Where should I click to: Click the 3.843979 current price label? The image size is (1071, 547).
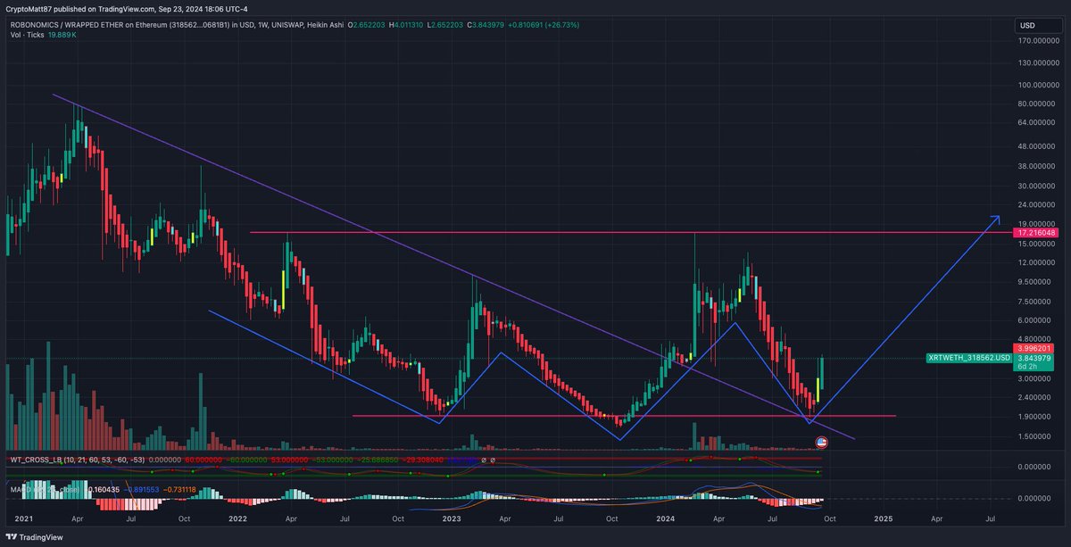tap(1035, 358)
